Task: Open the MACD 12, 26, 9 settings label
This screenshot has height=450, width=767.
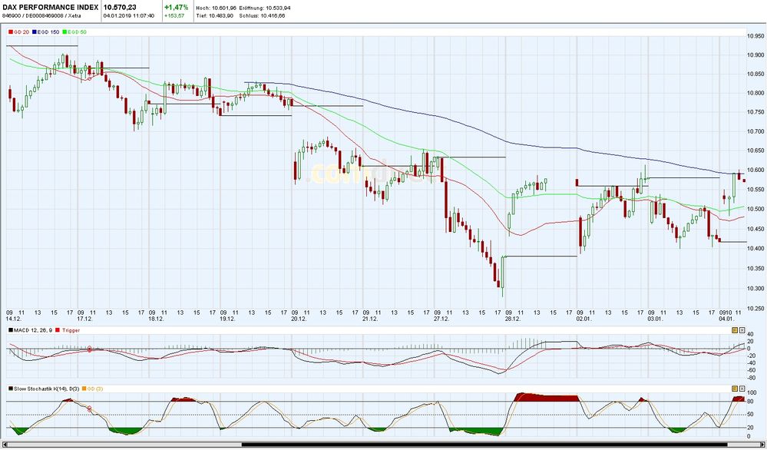Action: coord(29,331)
